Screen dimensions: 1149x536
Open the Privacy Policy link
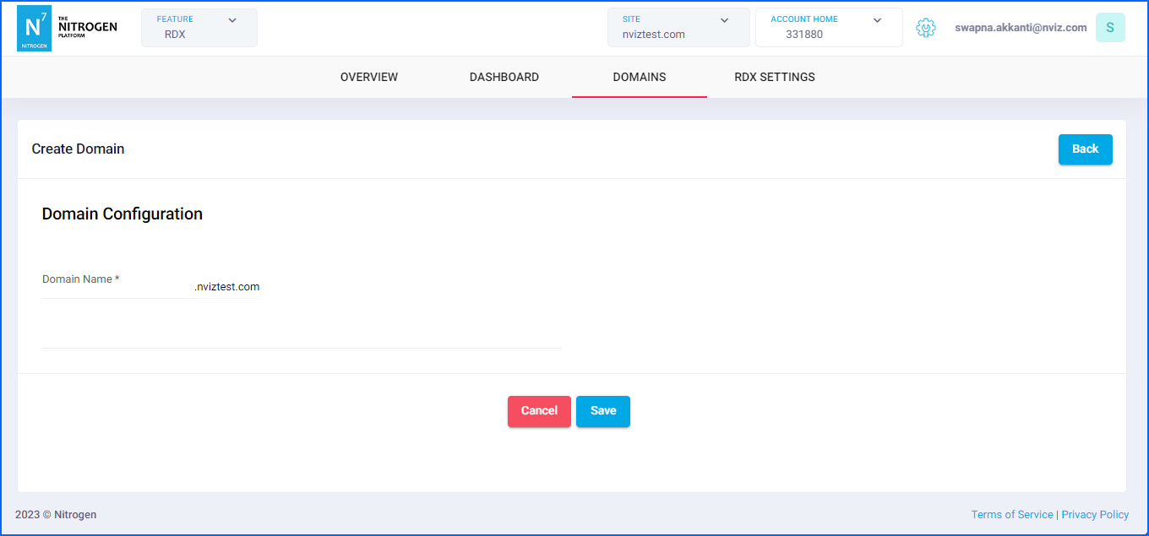click(1095, 515)
